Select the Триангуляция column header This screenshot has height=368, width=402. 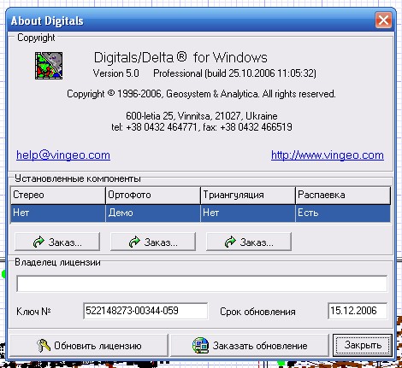tap(248, 196)
